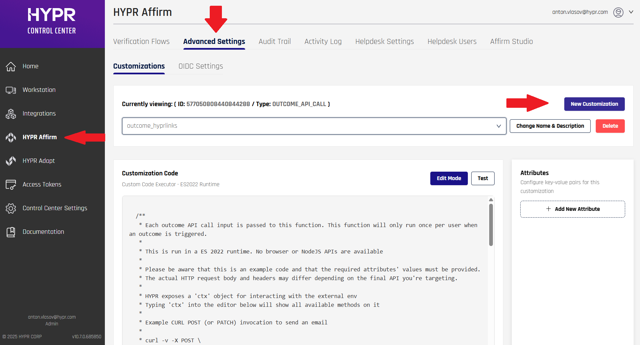640x345 pixels.
Task: Click the code editor scroll-up arrow
Action: pos(491,200)
